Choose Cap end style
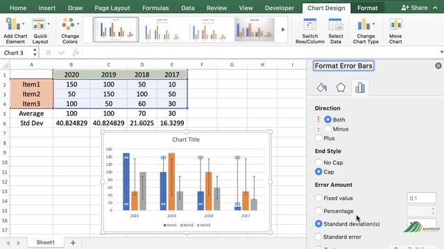 click(x=318, y=172)
